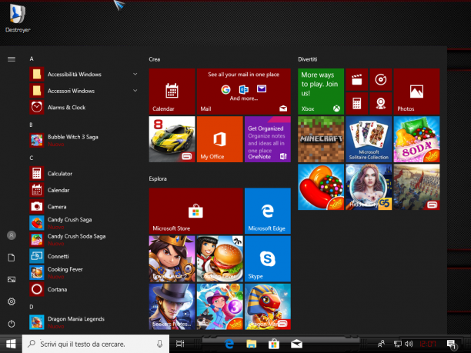Launch the Royal Revolt 2 tile
The width and height of the screenshot is (471, 353).
(x=172, y=258)
